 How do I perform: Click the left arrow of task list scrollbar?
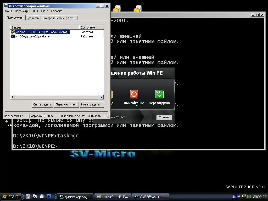point(12,97)
